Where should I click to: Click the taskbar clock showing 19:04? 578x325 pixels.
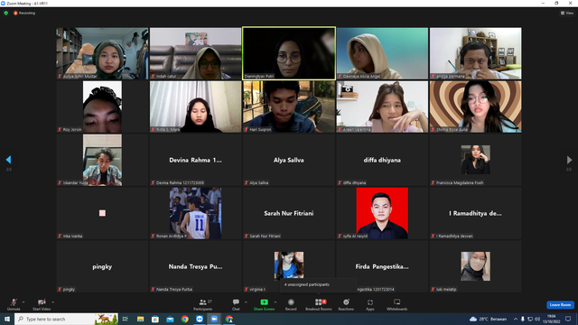click(x=551, y=319)
